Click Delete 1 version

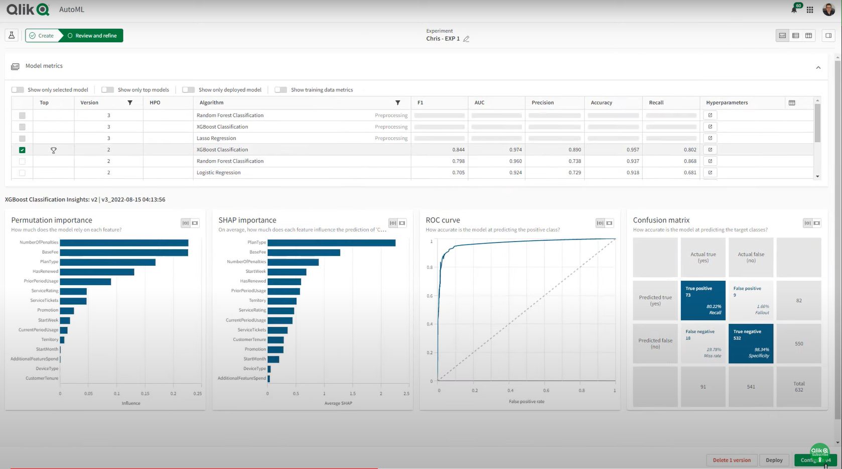732,460
